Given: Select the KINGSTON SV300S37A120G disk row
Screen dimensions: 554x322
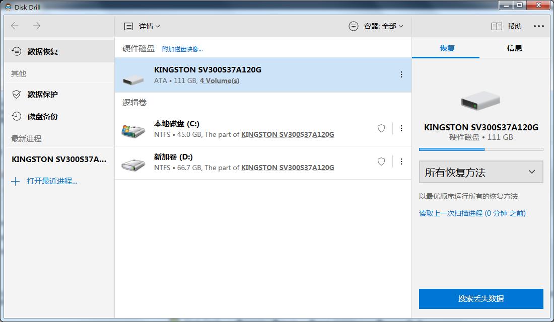Looking at the screenshot, I should point(263,75).
